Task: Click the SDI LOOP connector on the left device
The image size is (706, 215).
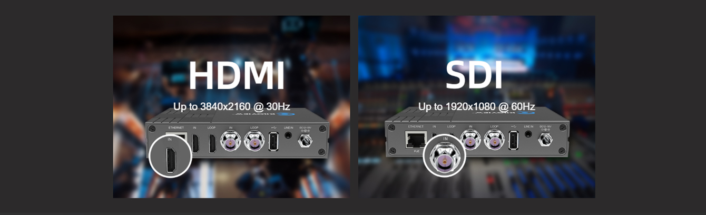Action: pos(254,141)
